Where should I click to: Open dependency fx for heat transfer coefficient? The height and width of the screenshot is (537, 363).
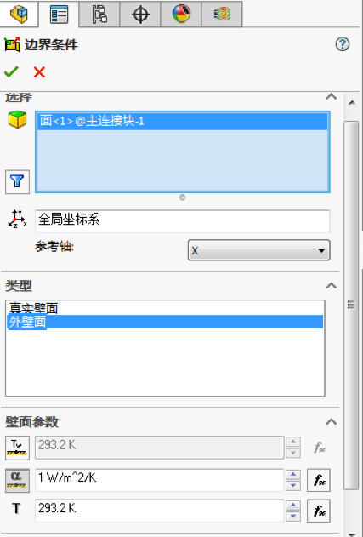point(319,481)
